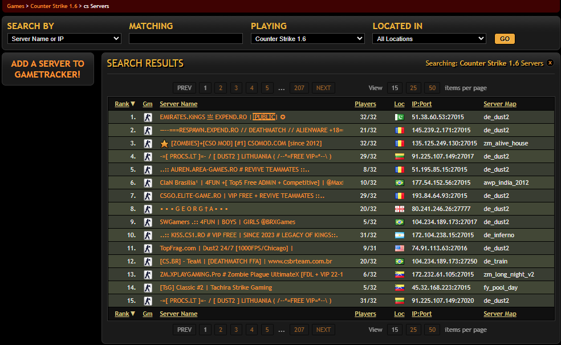This screenshot has height=345, width=561.
Task: Click the Argentina flag in the KISS.CS1.RO row
Action: (x=399, y=235)
